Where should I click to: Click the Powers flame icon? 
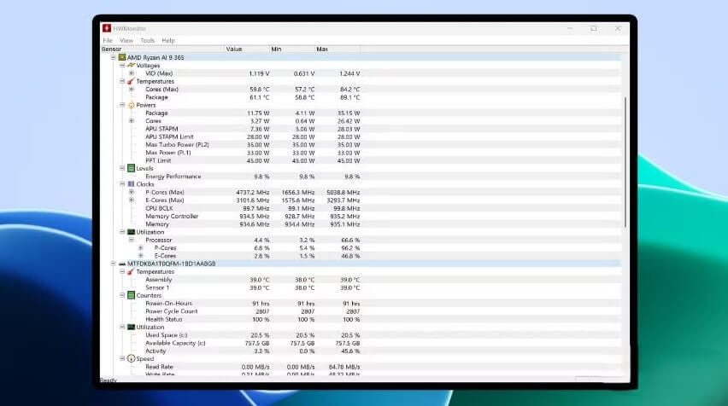(x=131, y=105)
